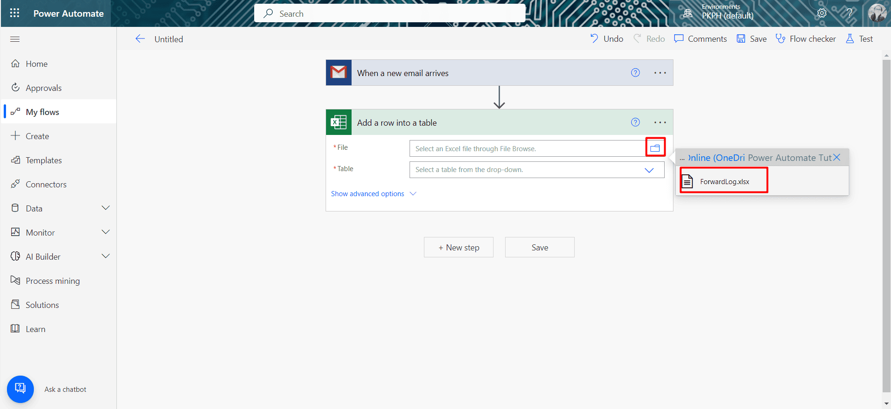Open the app launcher waffle icon
The image size is (891, 409).
[x=14, y=13]
